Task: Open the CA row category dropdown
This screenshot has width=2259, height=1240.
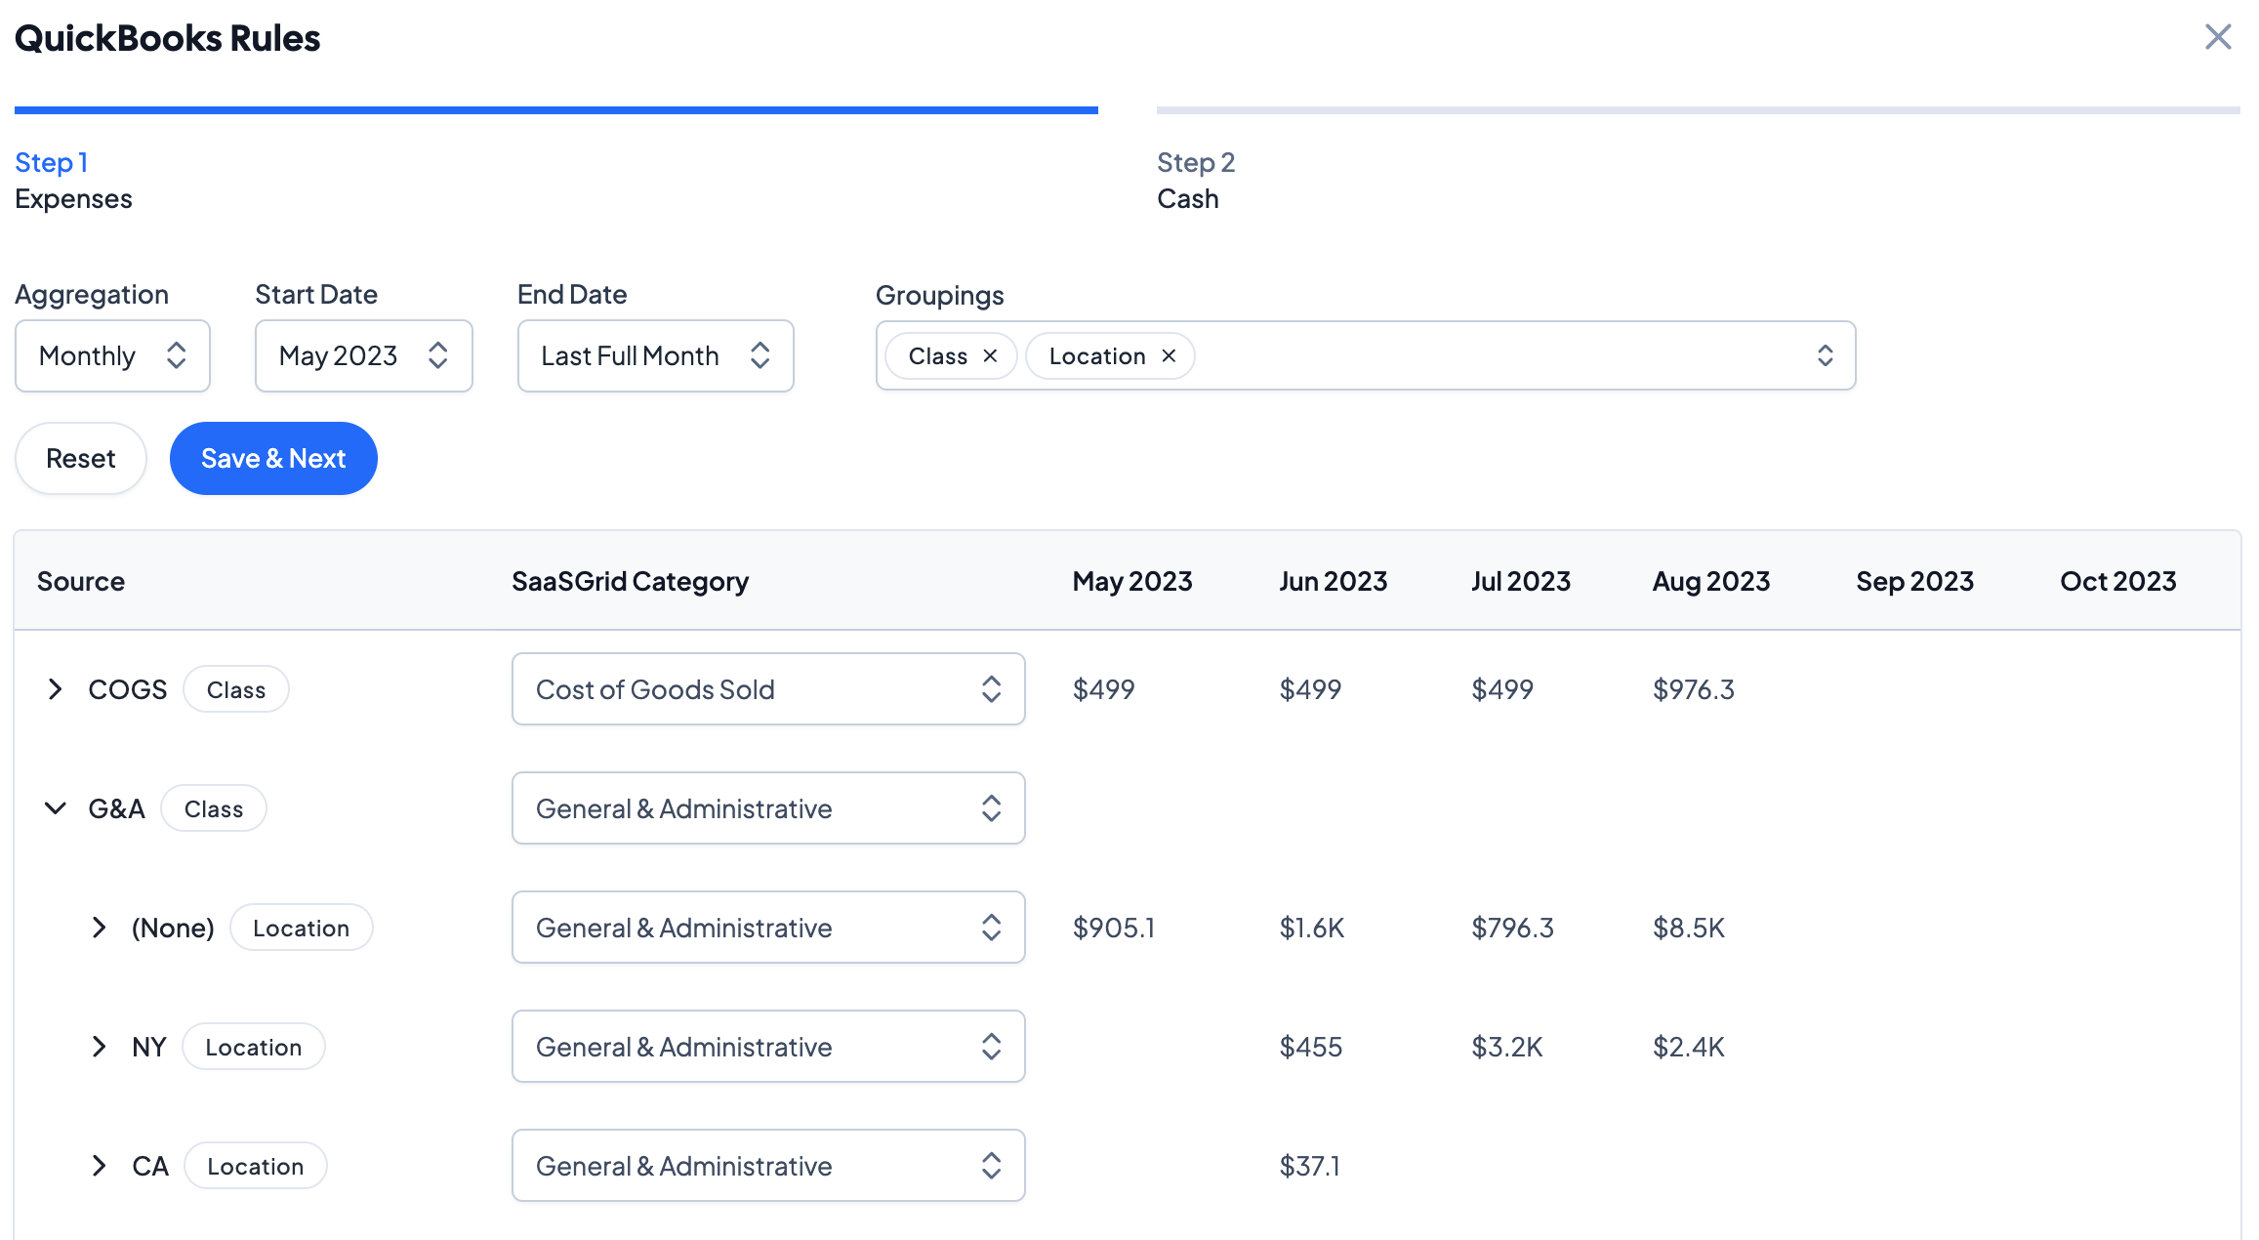Action: coord(767,1166)
